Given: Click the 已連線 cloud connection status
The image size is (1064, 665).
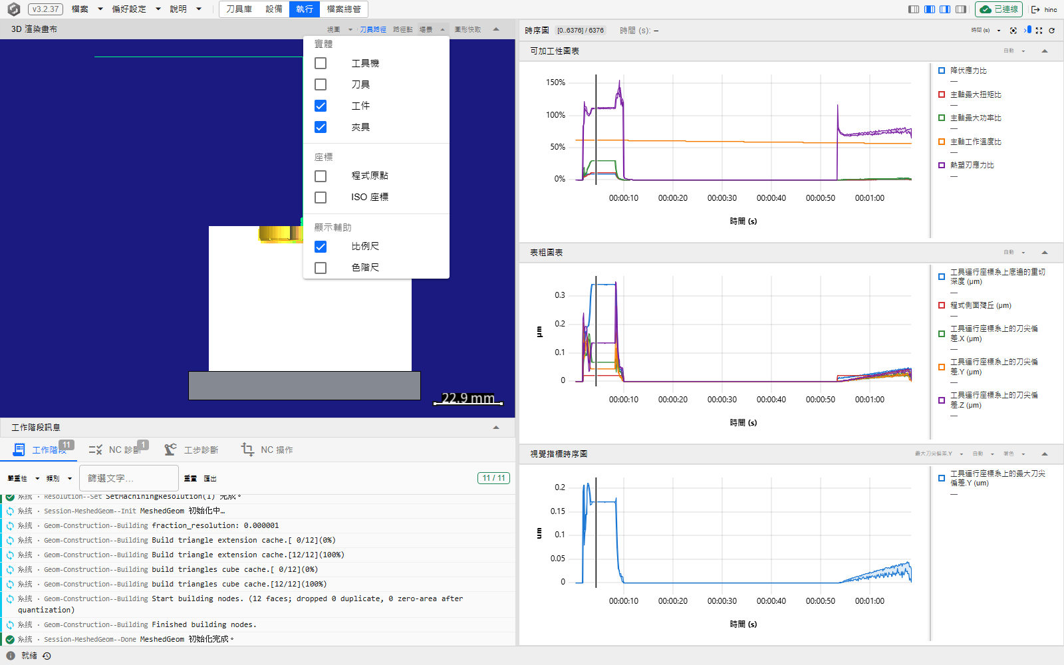Looking at the screenshot, I should coord(999,9).
